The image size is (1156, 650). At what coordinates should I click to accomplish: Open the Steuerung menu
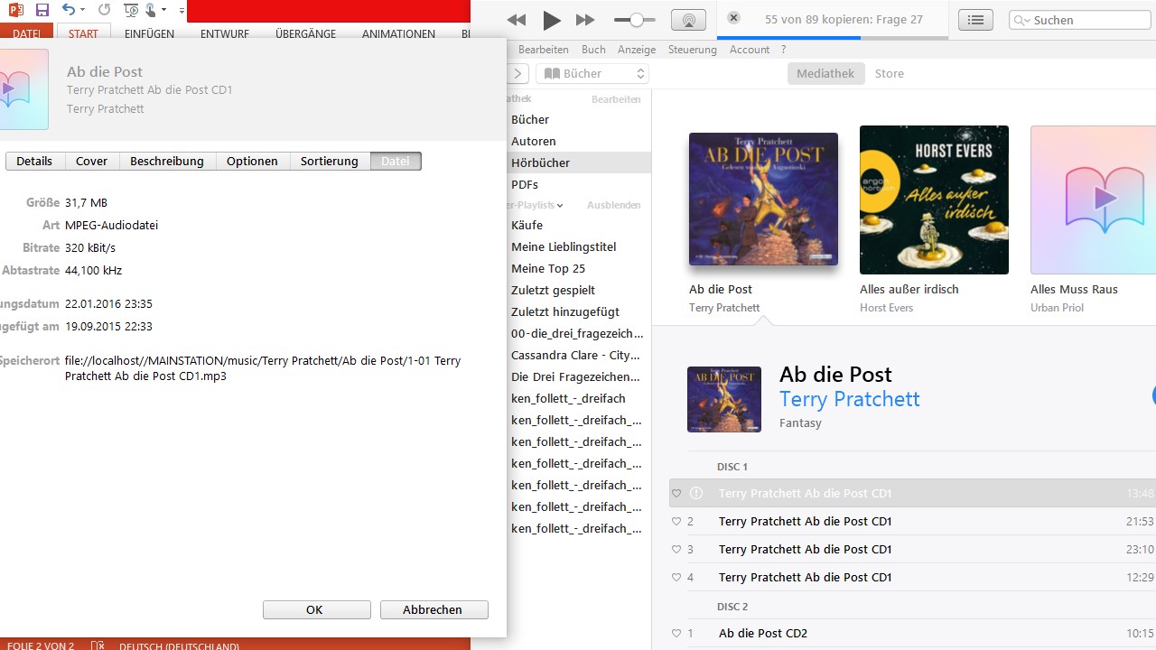pos(693,50)
